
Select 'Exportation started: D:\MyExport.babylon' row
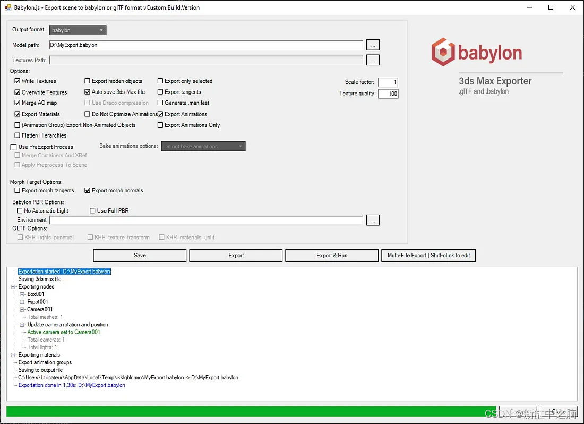pyautogui.click(x=64, y=272)
